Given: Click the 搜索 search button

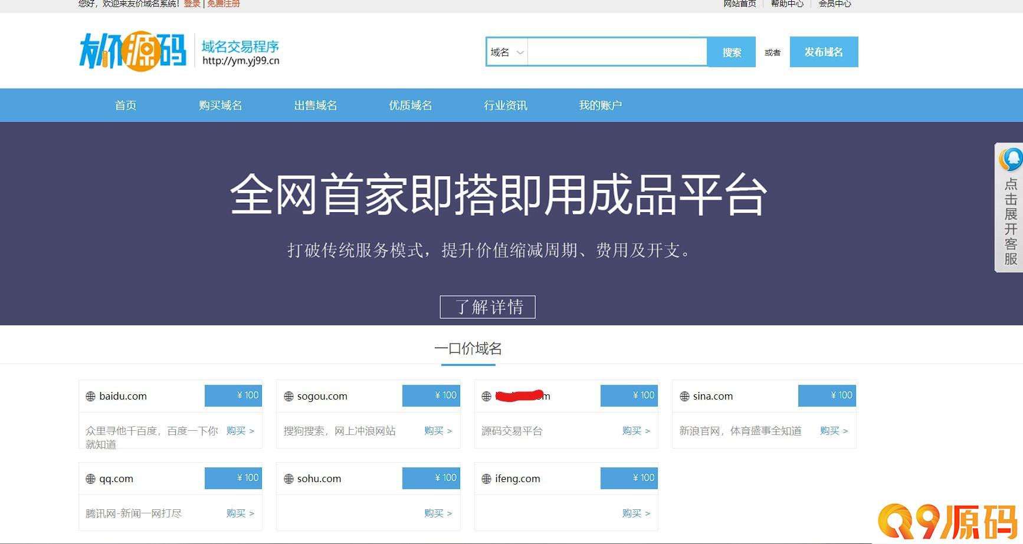Looking at the screenshot, I should click(732, 52).
